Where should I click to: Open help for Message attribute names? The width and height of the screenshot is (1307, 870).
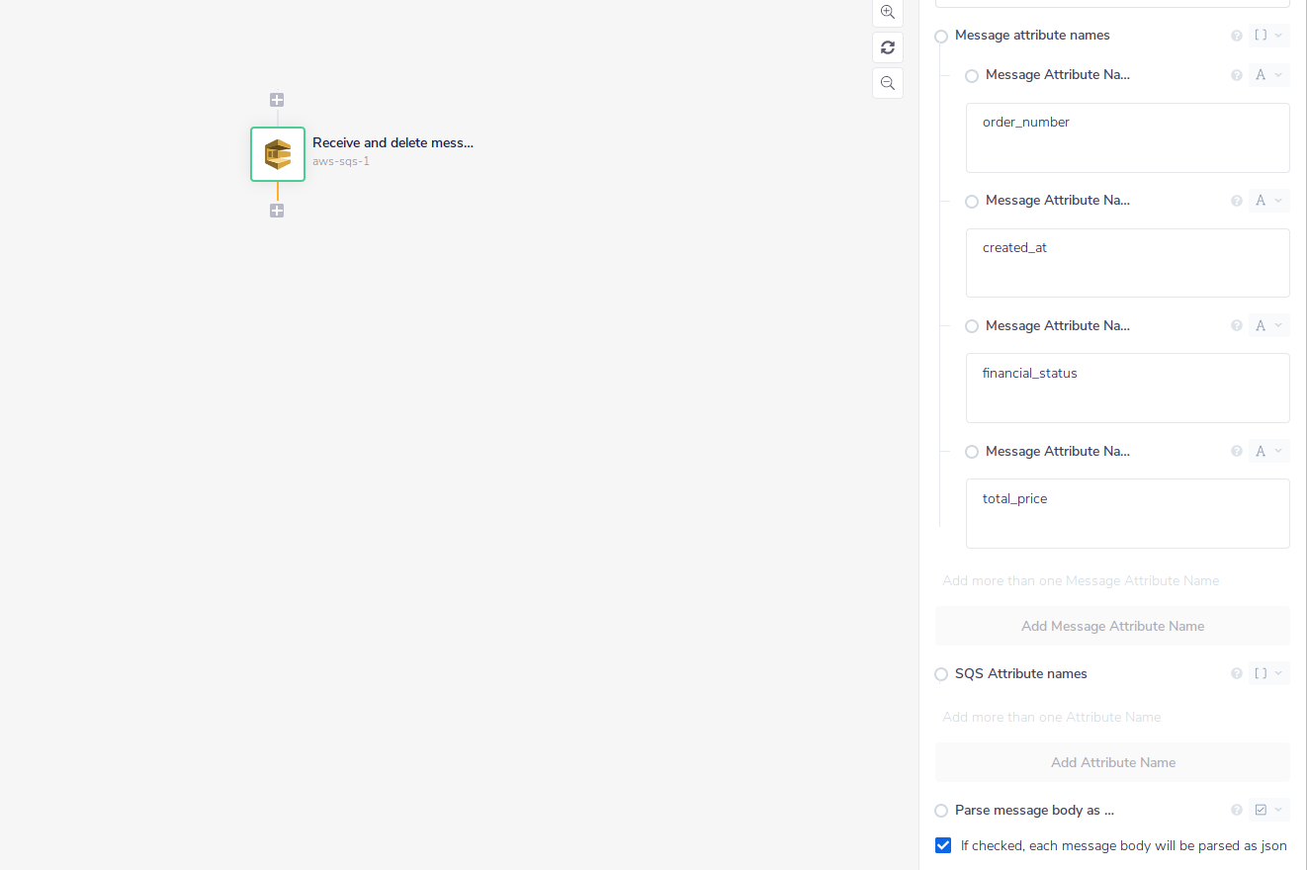1236,36
